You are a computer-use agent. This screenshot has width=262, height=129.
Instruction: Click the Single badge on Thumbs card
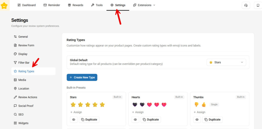click(214, 105)
